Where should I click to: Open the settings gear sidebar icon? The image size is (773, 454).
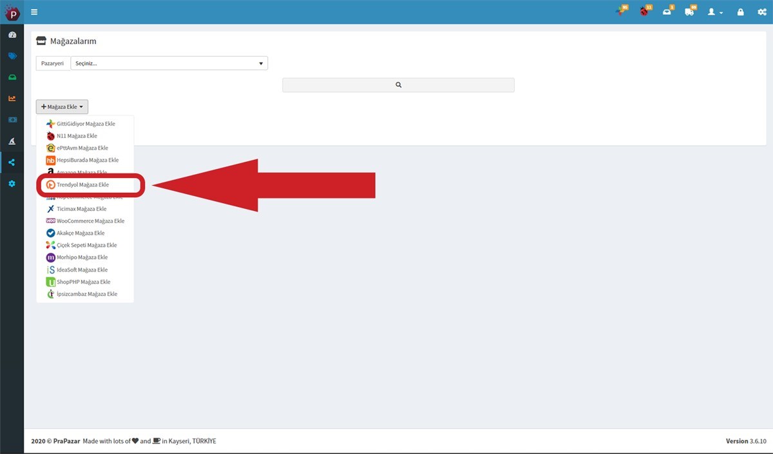(12, 184)
